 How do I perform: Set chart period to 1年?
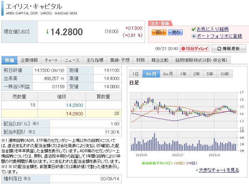click(183, 74)
